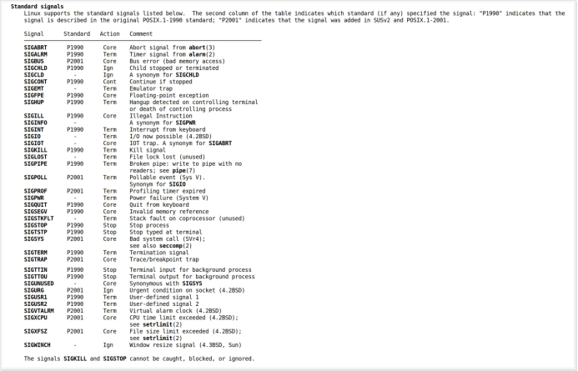The height and width of the screenshot is (371, 578).
Task: Select the seccomp(2) reference
Action: [x=175, y=246]
